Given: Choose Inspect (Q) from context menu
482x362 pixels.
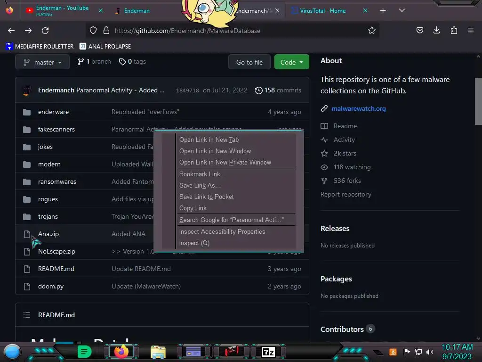Looking at the screenshot, I should (237, 243).
